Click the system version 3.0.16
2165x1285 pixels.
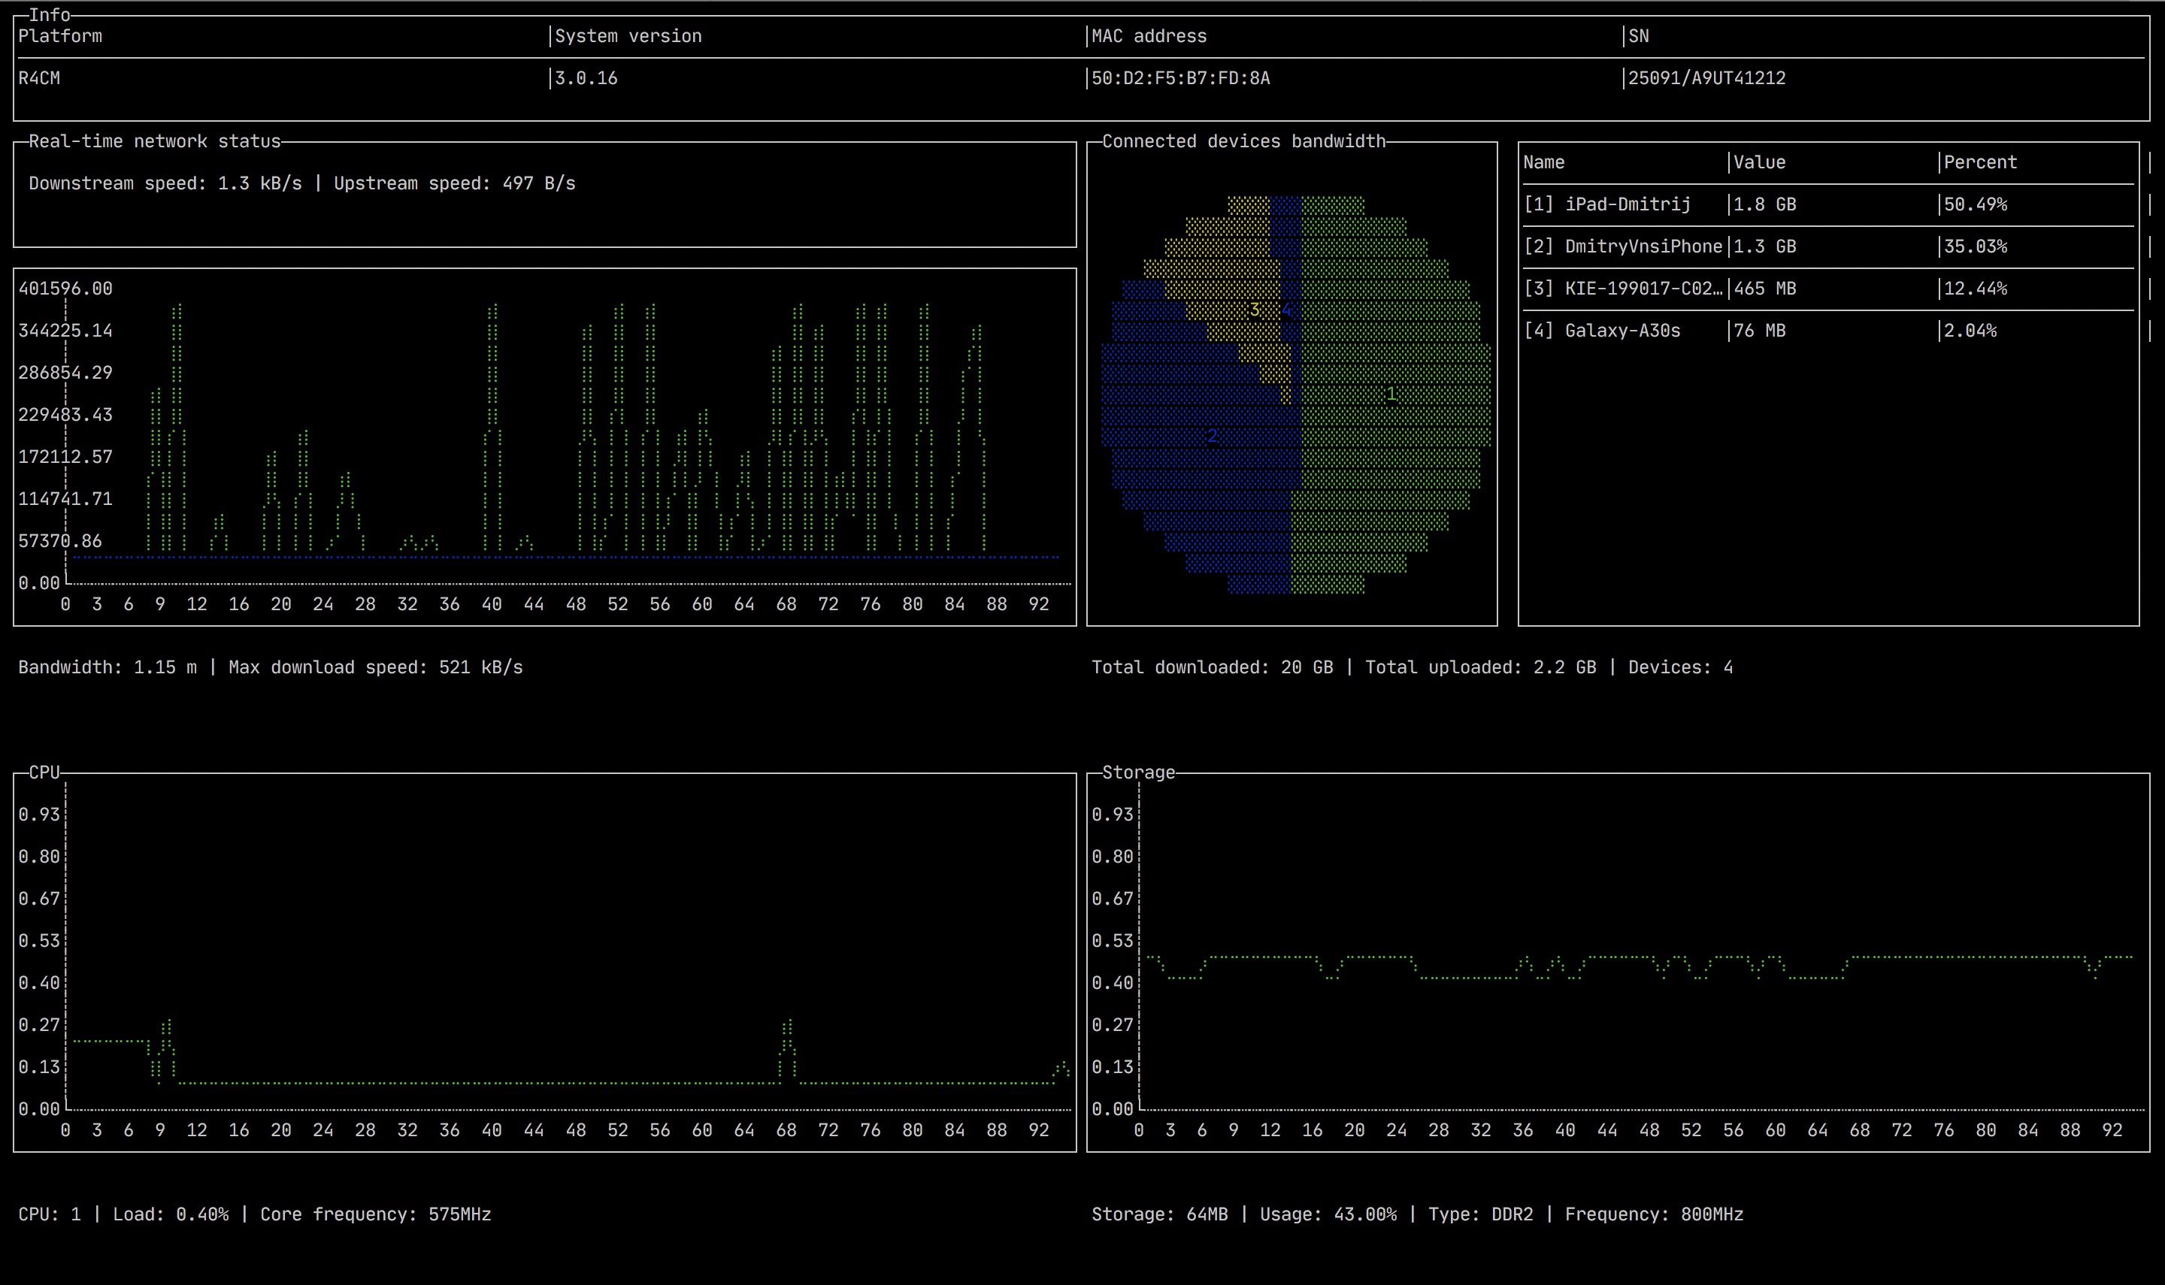click(586, 79)
